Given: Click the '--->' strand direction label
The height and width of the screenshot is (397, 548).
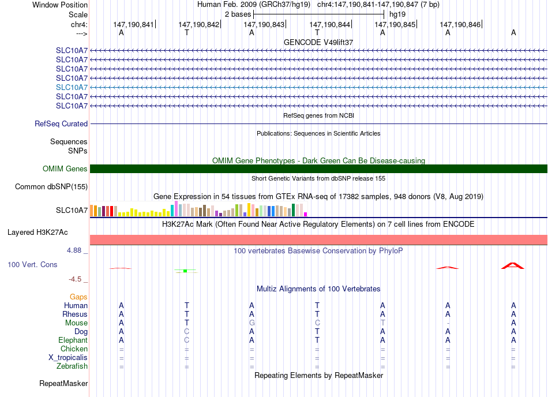Looking at the screenshot, I should (82, 33).
